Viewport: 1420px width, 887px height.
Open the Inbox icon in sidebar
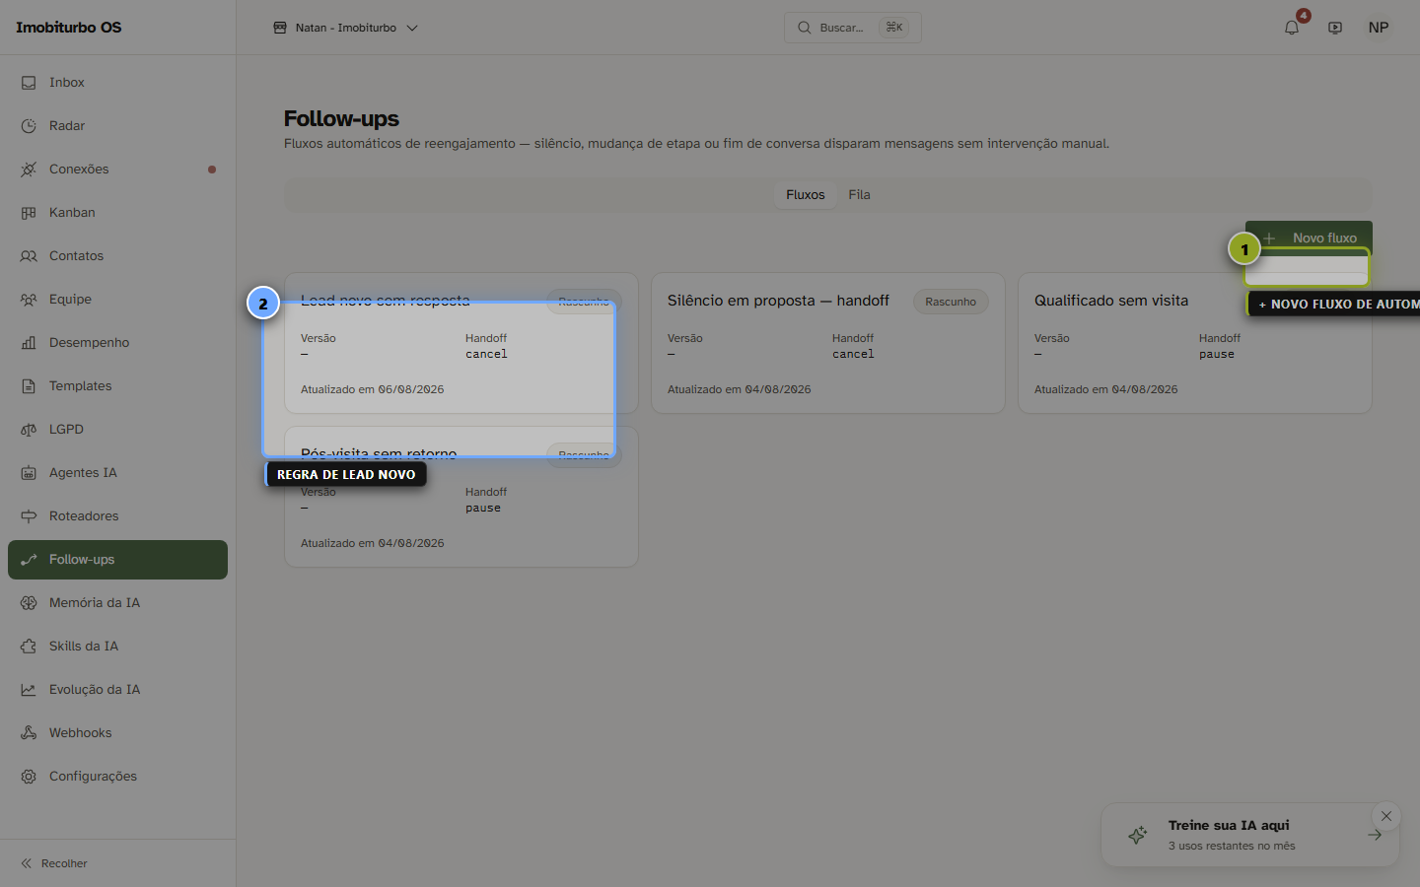click(29, 83)
